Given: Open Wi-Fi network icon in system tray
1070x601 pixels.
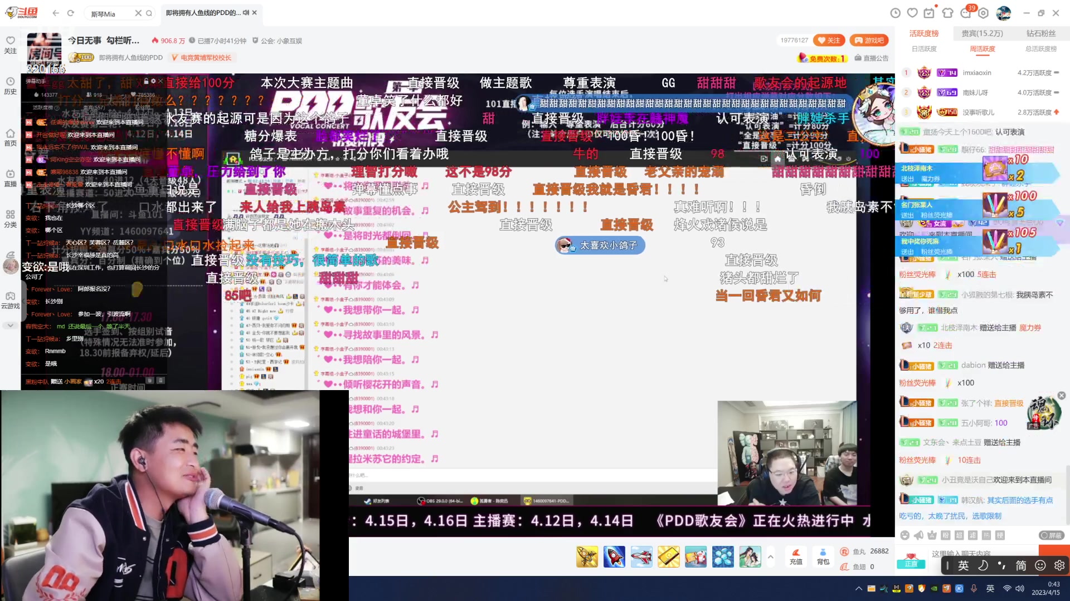Looking at the screenshot, I should pos(1006,588).
